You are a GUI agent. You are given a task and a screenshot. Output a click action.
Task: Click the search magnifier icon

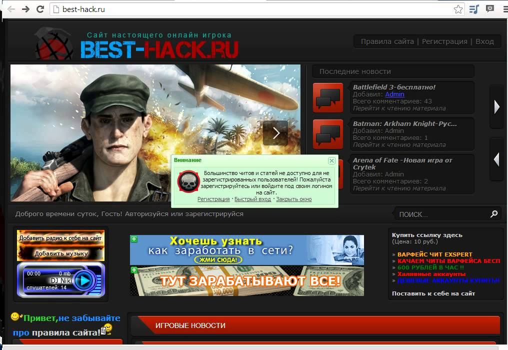click(x=494, y=214)
